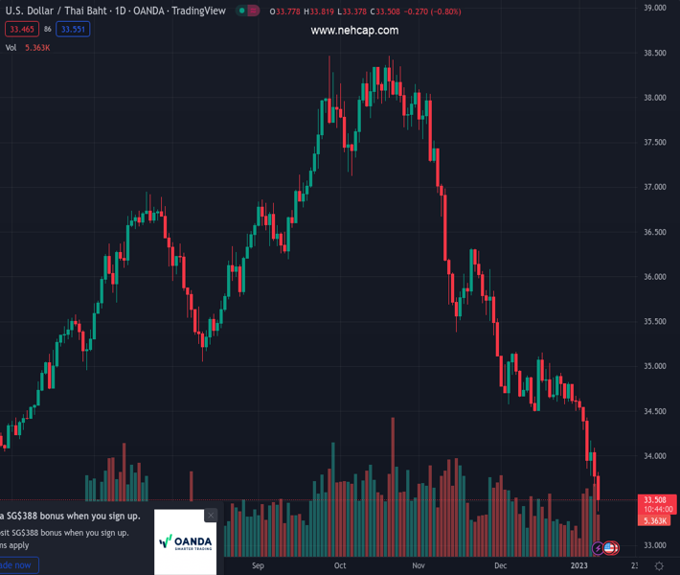Click the 2023 label on time axis

point(580,566)
